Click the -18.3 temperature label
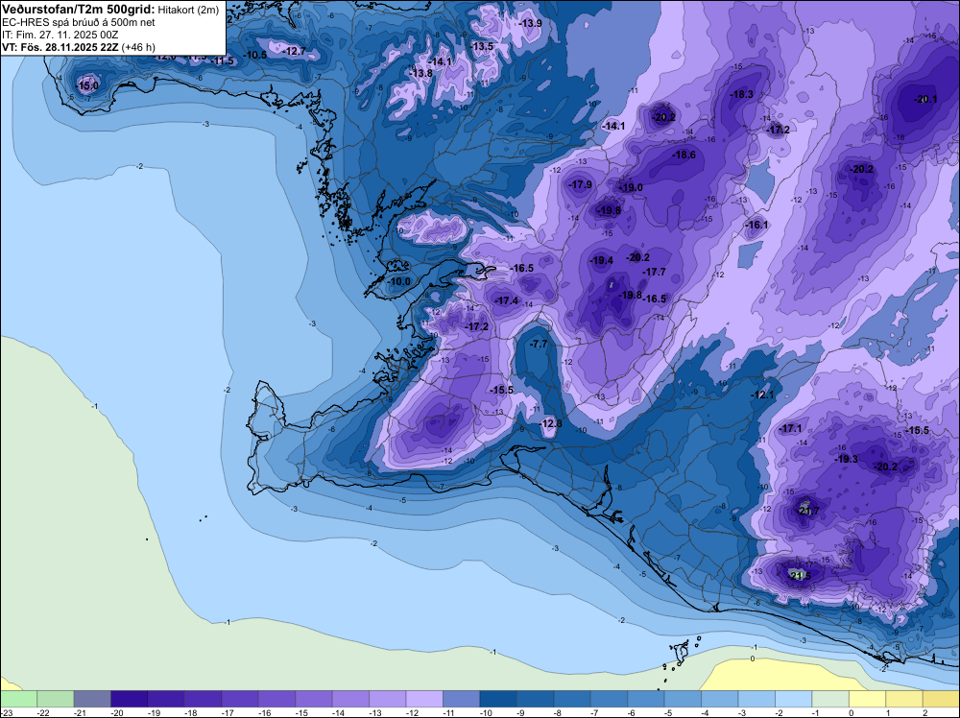This screenshot has width=960, height=718. click(741, 94)
